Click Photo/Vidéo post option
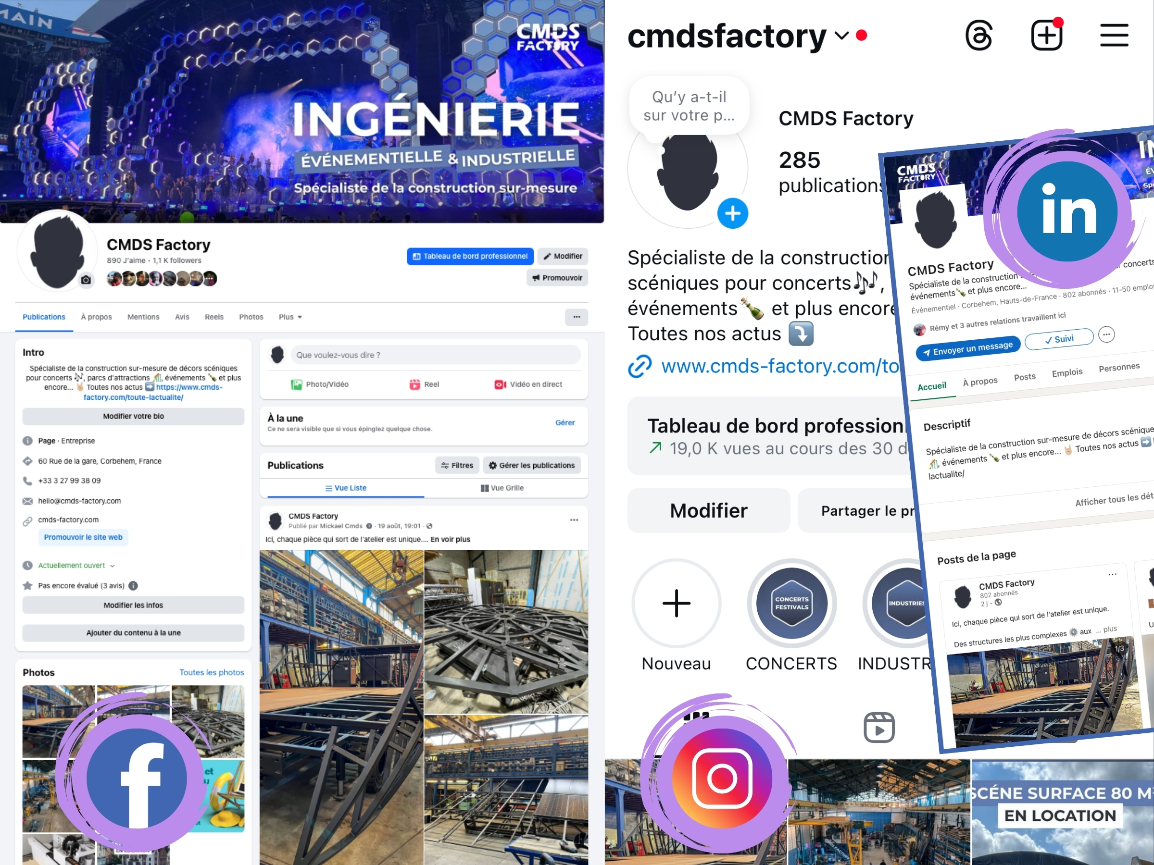This screenshot has width=1154, height=865. pos(320,384)
